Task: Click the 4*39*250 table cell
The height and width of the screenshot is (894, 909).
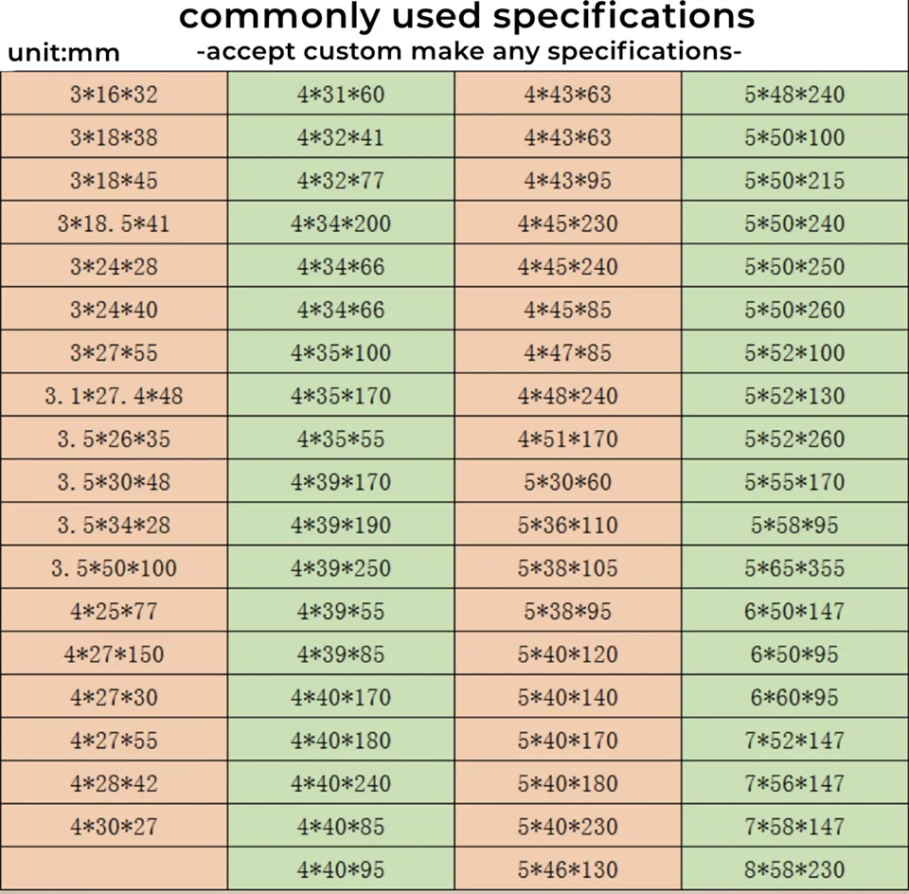Action: click(341, 568)
